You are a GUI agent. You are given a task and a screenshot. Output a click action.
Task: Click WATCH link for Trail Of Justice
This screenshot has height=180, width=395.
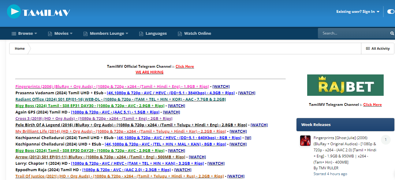pos(236,176)
